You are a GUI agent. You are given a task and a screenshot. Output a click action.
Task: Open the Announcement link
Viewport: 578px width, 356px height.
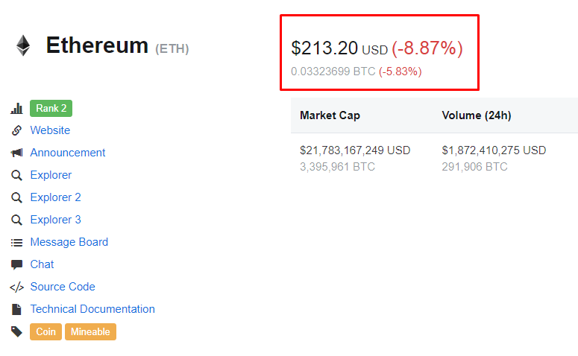click(x=68, y=153)
